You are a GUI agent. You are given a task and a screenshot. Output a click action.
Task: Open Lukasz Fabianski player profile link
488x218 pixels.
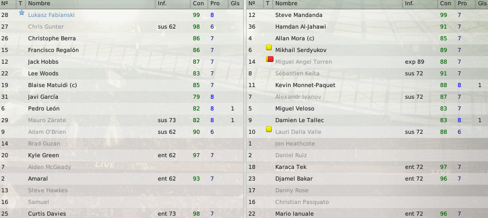(x=51, y=15)
